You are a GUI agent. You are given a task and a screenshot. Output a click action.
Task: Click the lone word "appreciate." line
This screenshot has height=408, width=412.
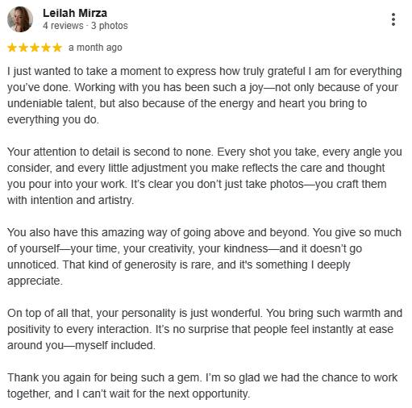tap(35, 281)
